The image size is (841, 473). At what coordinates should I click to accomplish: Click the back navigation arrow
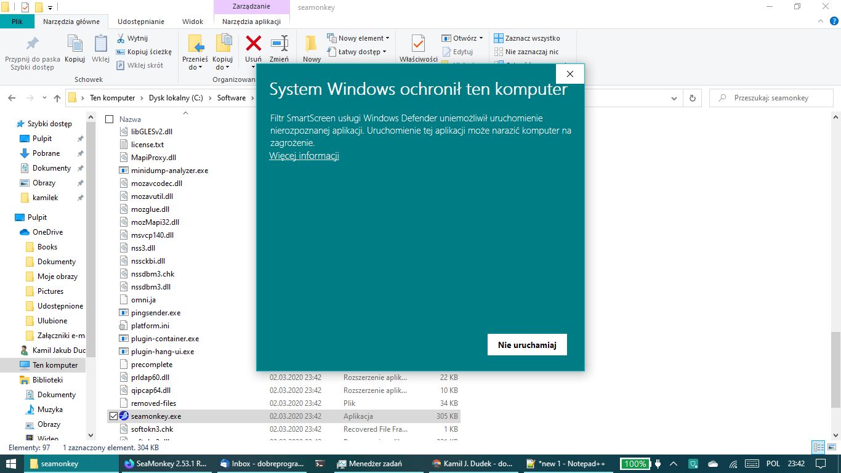pos(12,98)
